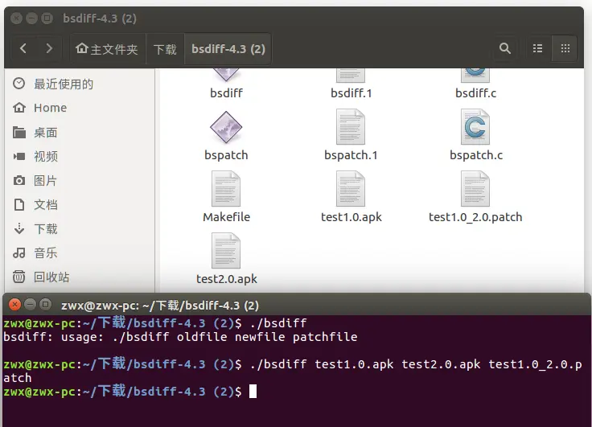Screen dimensions: 592x427
Task: Open Home in the sidebar
Action: pos(80,108)
